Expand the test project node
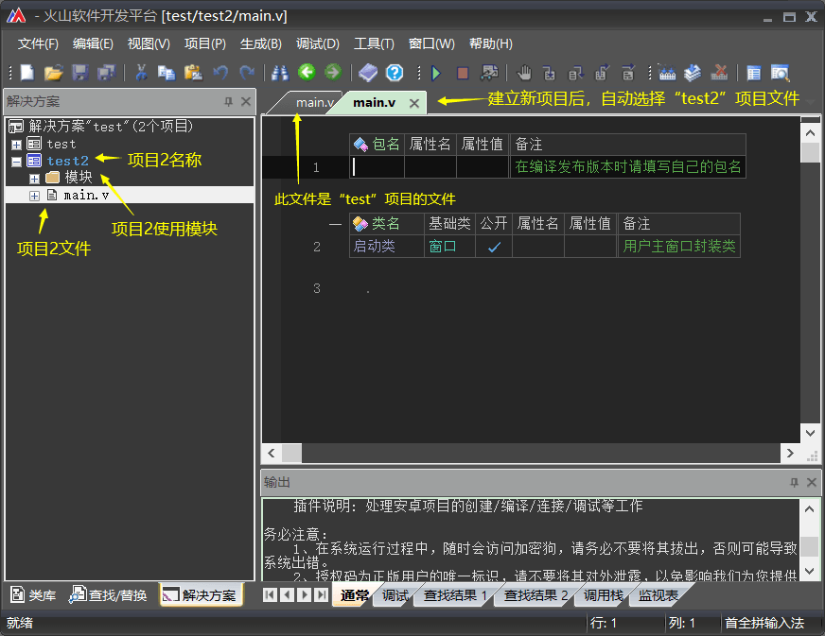The image size is (825, 636). pyautogui.click(x=16, y=145)
